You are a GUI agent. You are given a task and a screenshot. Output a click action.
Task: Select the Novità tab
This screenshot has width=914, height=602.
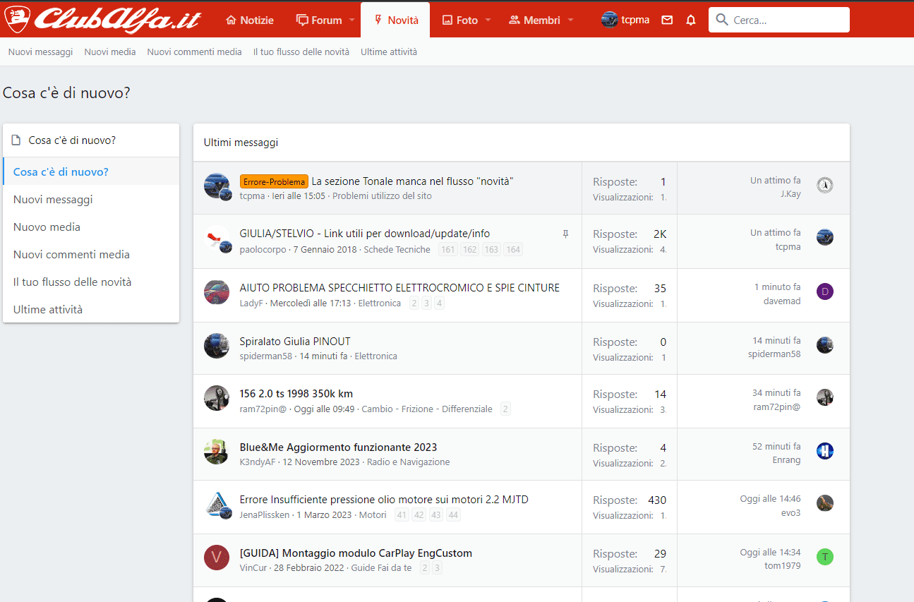(396, 20)
